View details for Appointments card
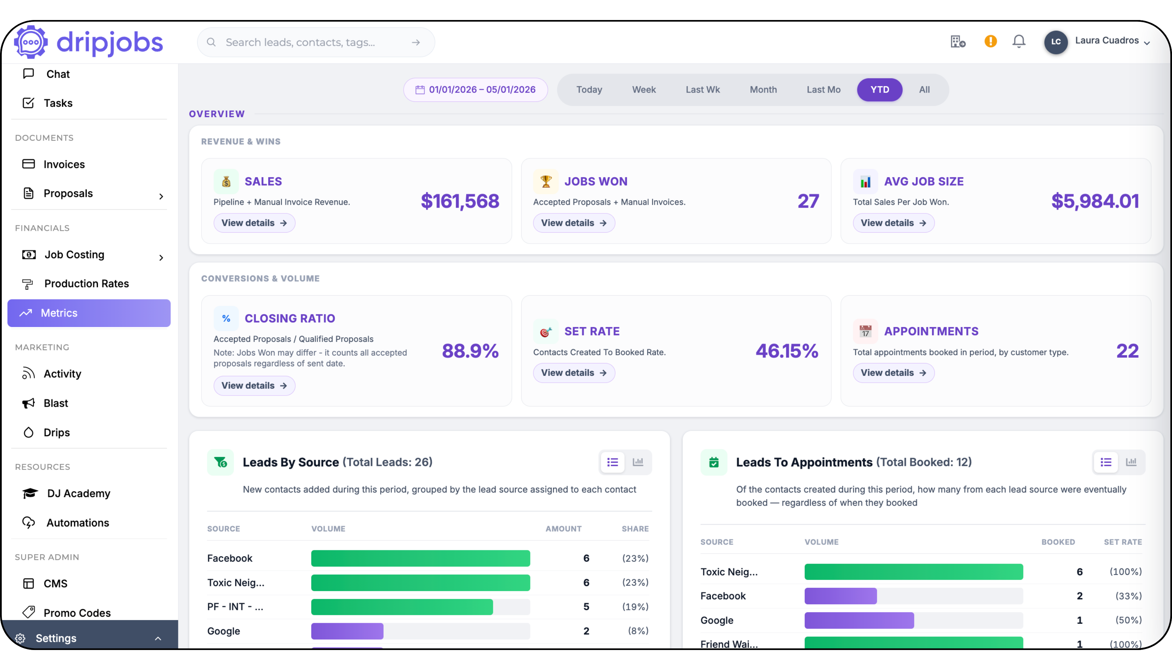 pyautogui.click(x=893, y=373)
